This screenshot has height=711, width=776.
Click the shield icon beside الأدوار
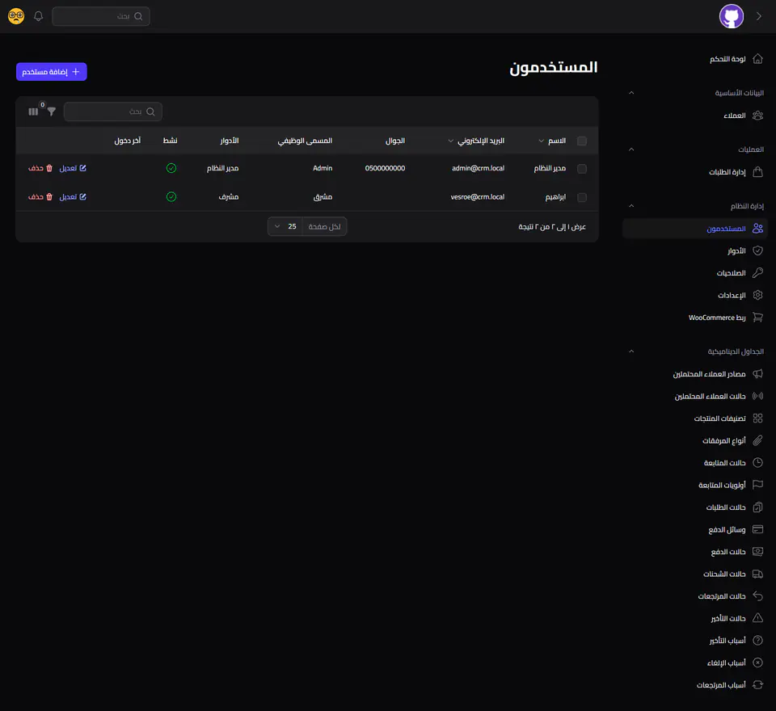click(x=757, y=250)
